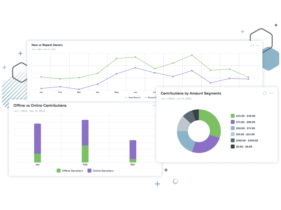The image size is (281, 210).
Task: Click the Jan 1, 2021 - Dec 31, 2021 date range
Action: coord(44,49)
